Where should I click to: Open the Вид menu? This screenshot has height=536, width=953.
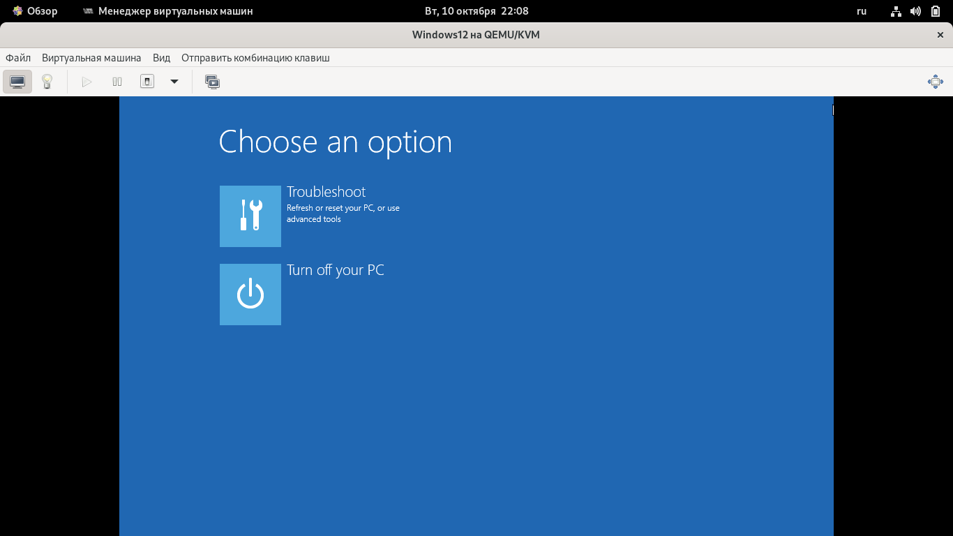point(161,58)
